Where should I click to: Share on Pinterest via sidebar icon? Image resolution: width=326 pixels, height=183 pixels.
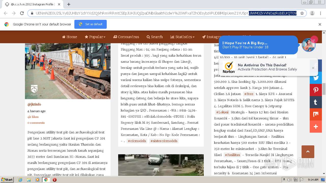pos(316,90)
